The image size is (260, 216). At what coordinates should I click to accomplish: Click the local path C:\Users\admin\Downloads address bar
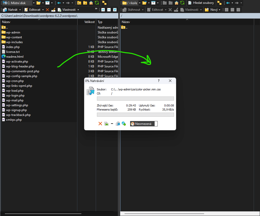[x=59, y=16]
